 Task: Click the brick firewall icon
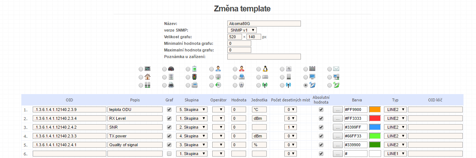[312, 69]
